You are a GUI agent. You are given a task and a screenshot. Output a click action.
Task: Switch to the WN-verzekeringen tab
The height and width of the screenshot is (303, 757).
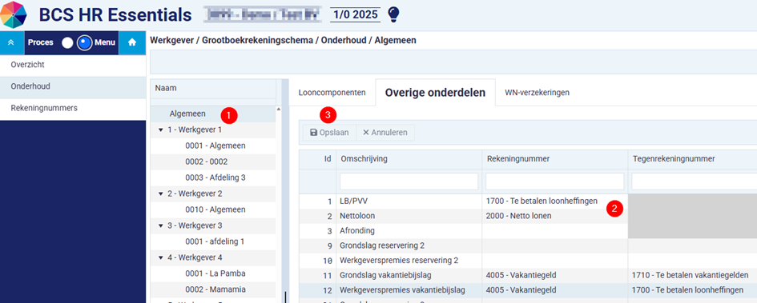(537, 93)
